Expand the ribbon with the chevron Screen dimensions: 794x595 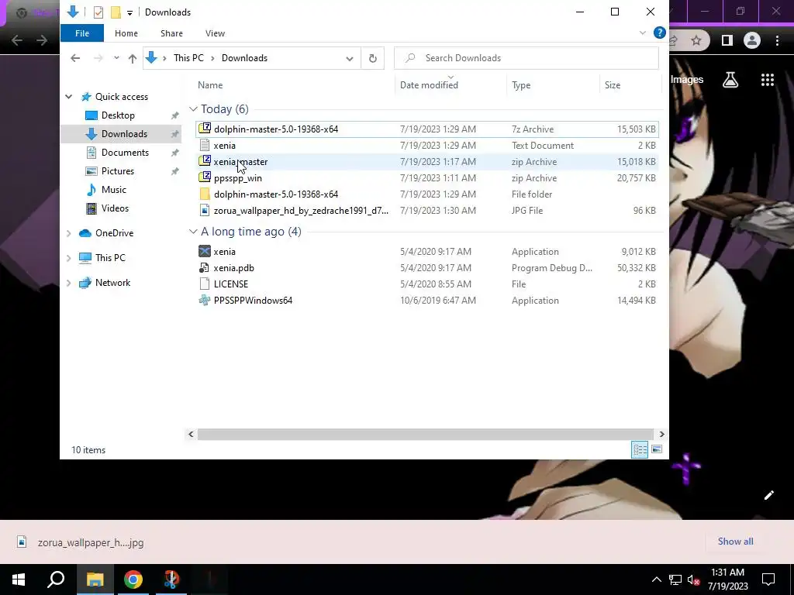[x=643, y=33]
